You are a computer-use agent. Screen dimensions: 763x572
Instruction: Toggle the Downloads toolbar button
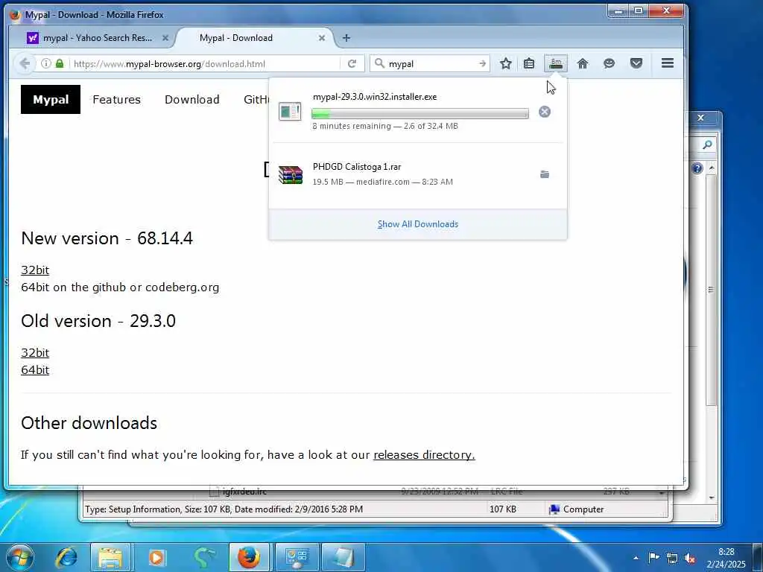coord(555,63)
